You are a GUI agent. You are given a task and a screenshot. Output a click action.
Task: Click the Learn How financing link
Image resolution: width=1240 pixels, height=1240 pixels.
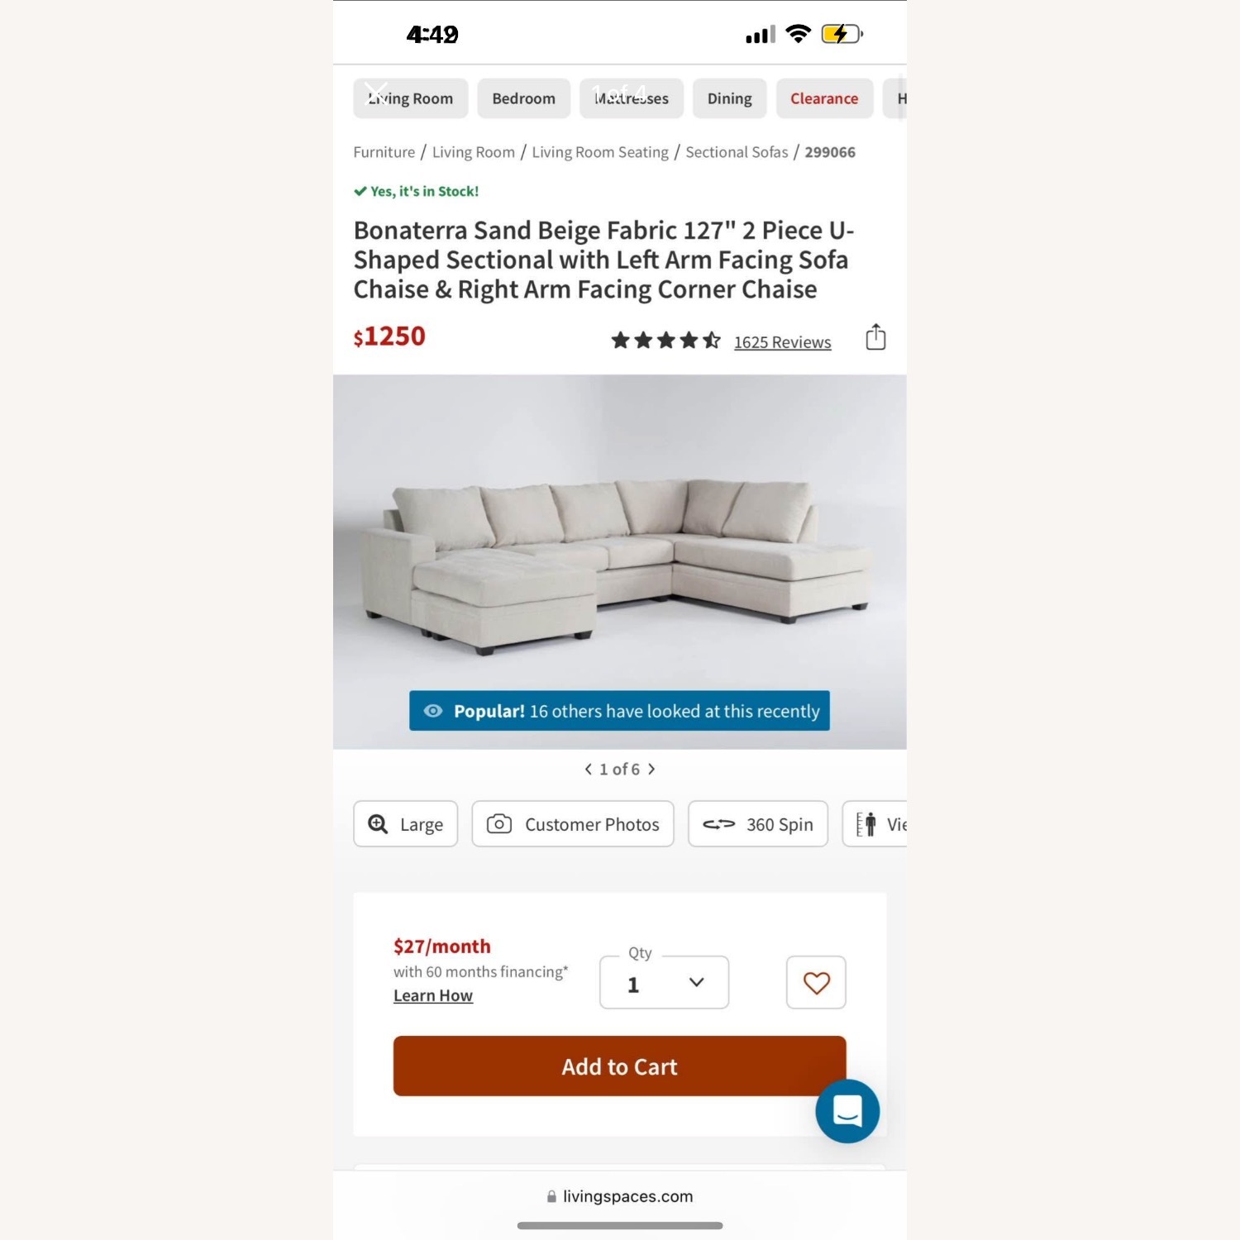tap(433, 996)
